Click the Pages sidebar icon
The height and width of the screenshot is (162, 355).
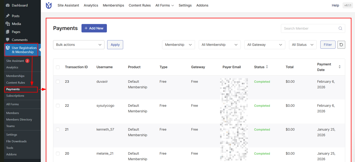8,32
